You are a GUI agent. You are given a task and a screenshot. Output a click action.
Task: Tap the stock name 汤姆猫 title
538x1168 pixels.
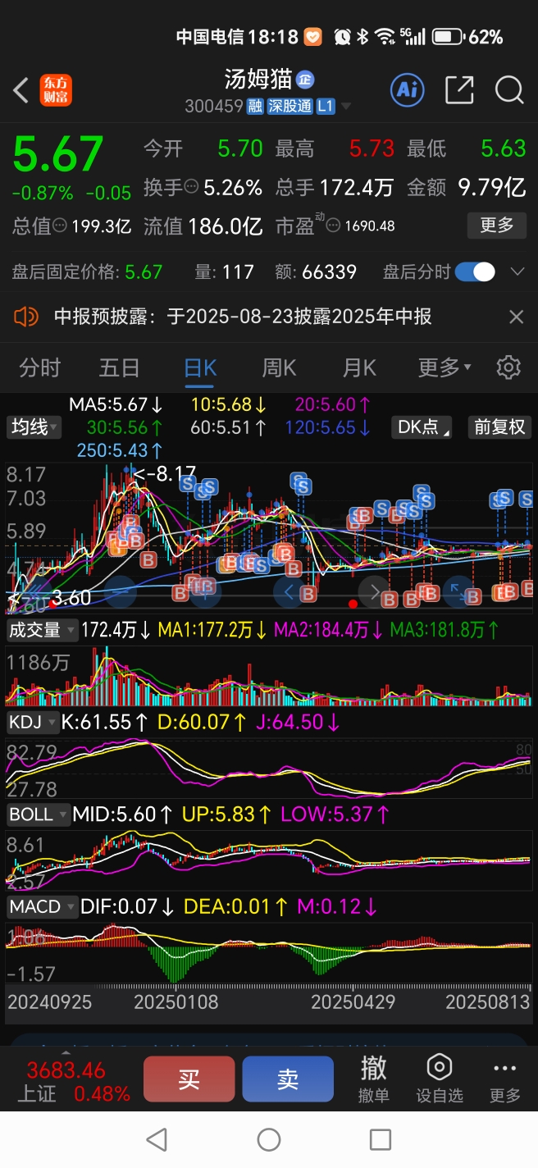(258, 80)
